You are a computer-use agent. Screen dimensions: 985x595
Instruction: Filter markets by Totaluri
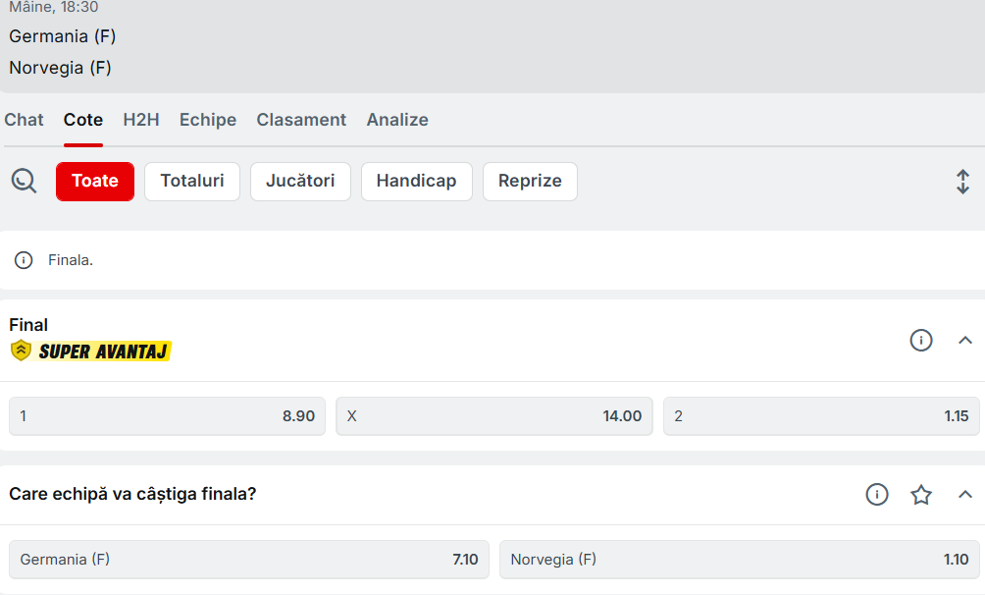tap(192, 182)
